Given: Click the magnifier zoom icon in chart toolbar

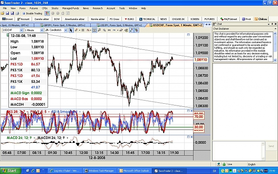Looking at the screenshot, I should coord(105,30).
